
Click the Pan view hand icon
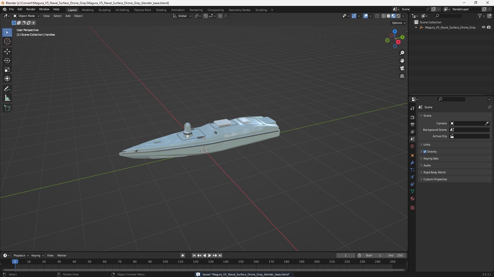click(x=402, y=61)
